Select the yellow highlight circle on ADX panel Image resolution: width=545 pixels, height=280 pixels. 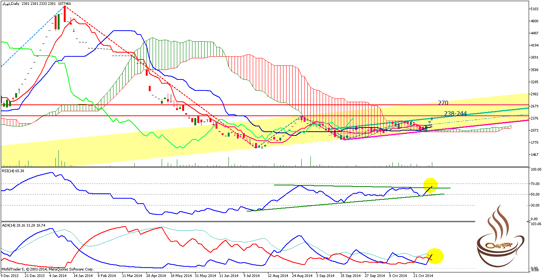(x=435, y=256)
